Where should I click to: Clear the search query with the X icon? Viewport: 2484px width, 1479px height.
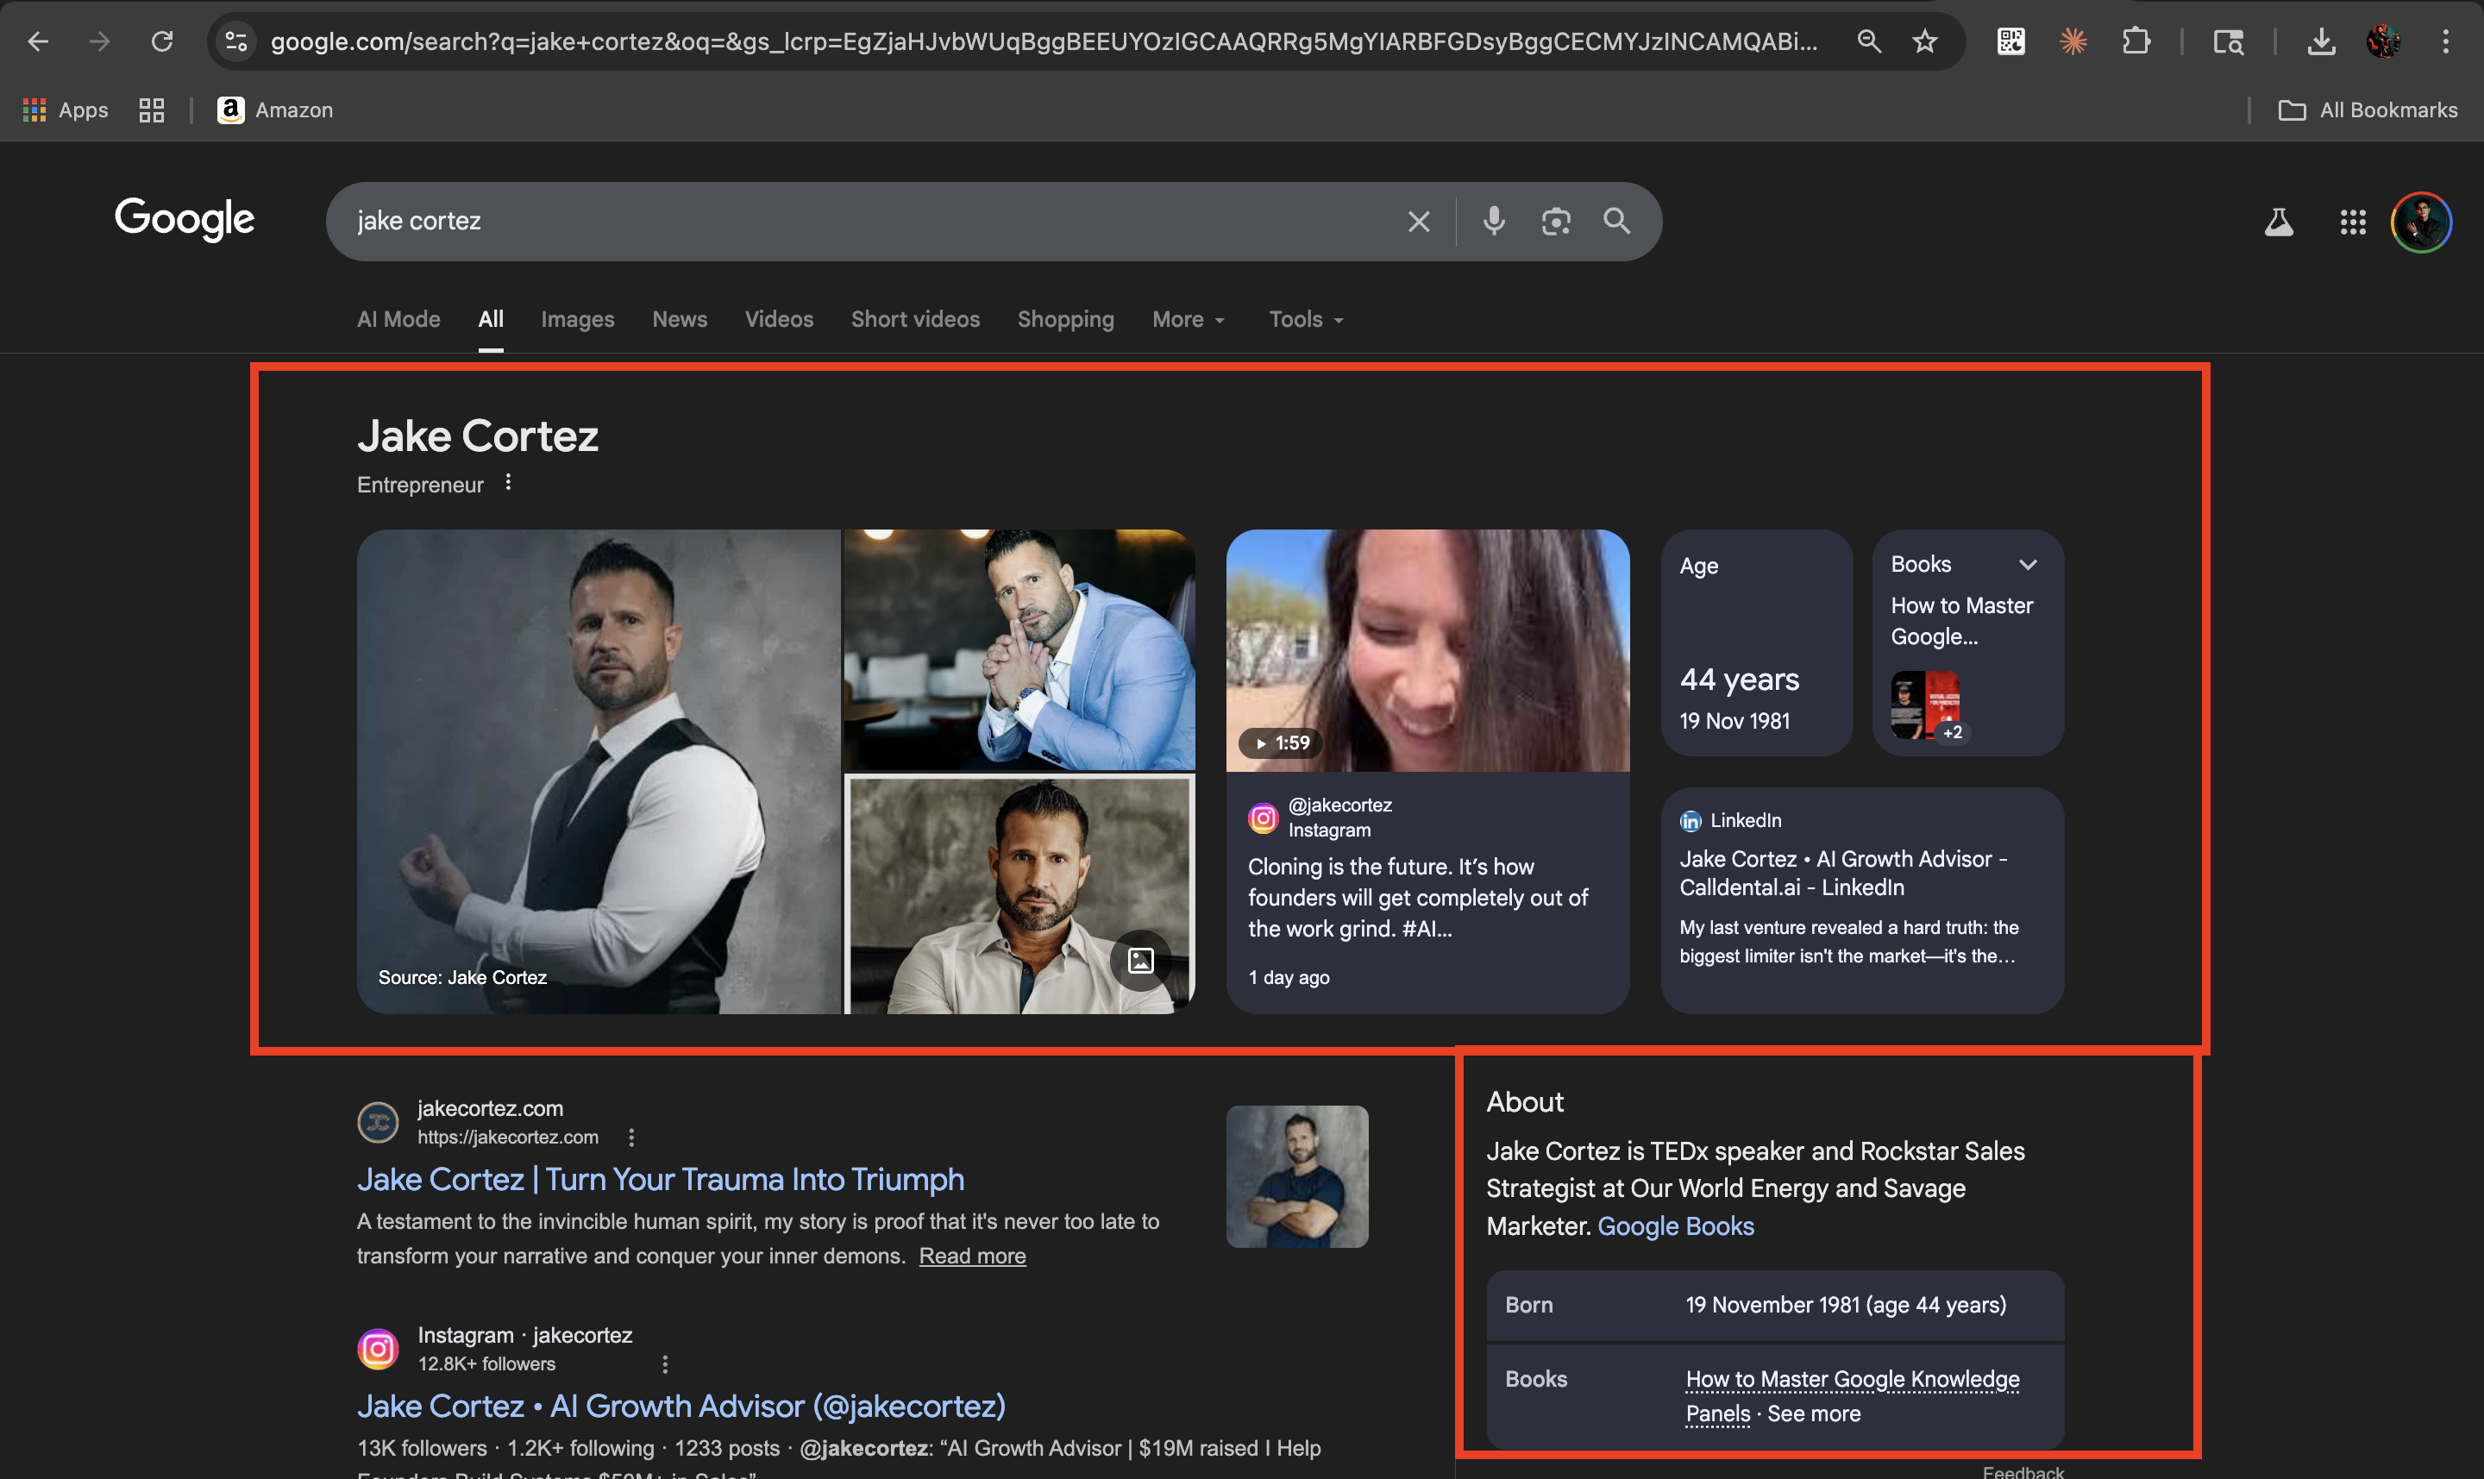1419,222
